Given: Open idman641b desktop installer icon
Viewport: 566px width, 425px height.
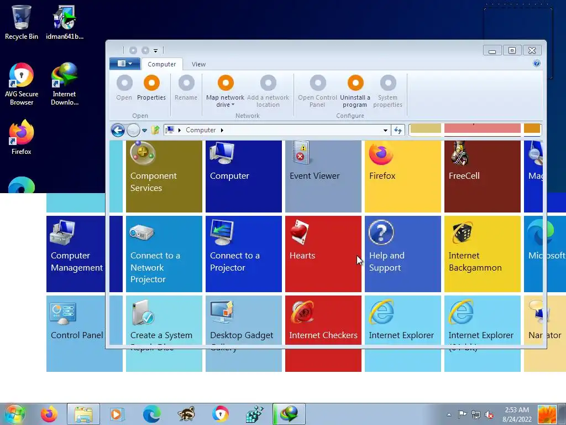Looking at the screenshot, I should [65, 22].
